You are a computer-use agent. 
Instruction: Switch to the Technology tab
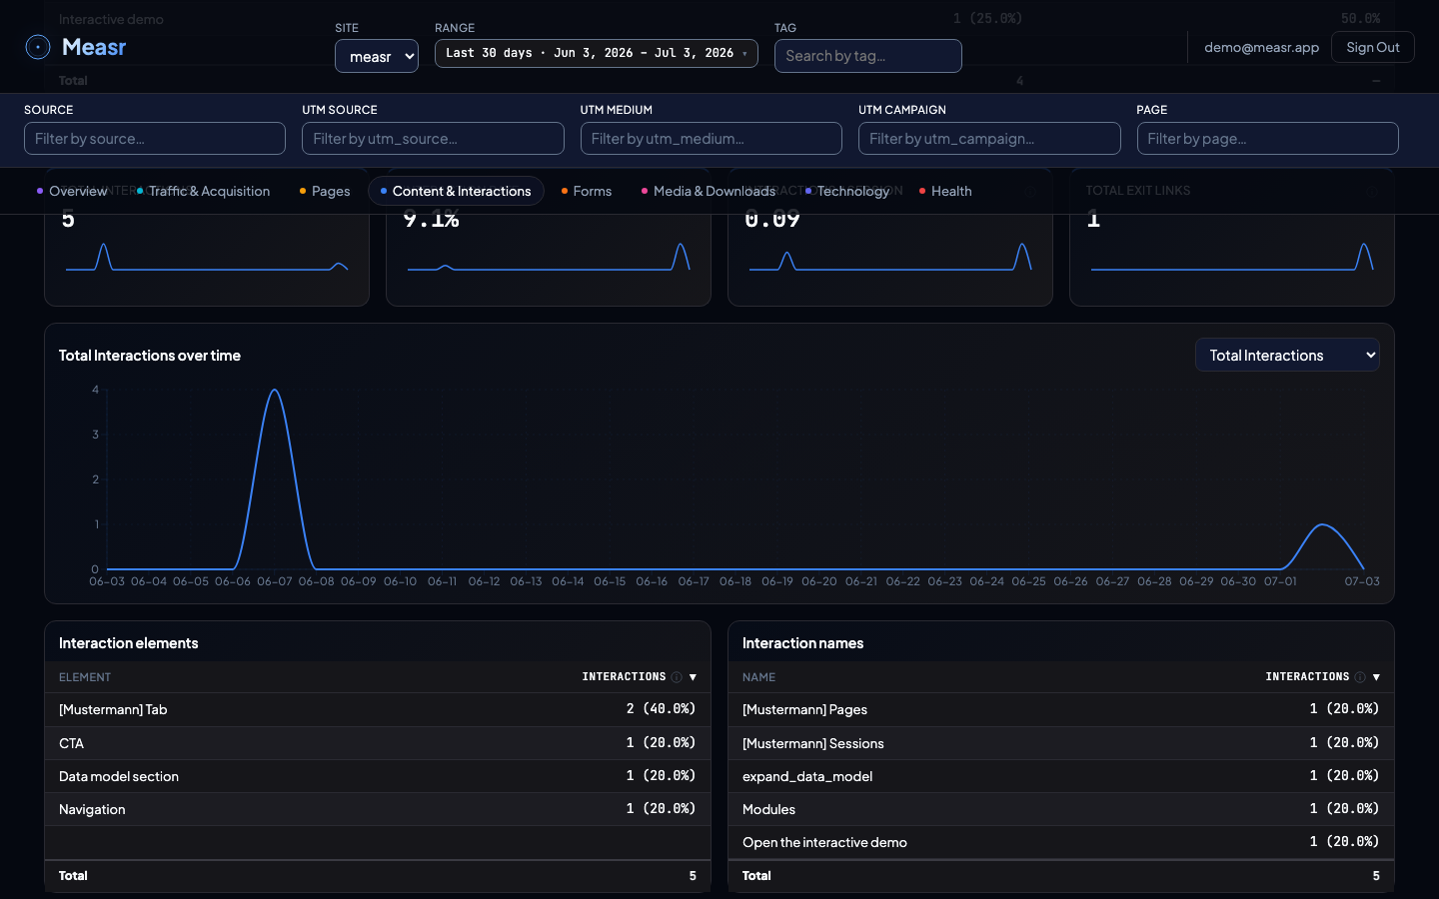847,191
